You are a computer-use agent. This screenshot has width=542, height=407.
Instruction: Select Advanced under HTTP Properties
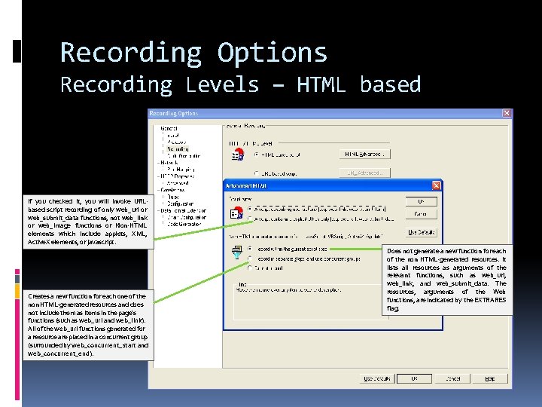coord(178,182)
